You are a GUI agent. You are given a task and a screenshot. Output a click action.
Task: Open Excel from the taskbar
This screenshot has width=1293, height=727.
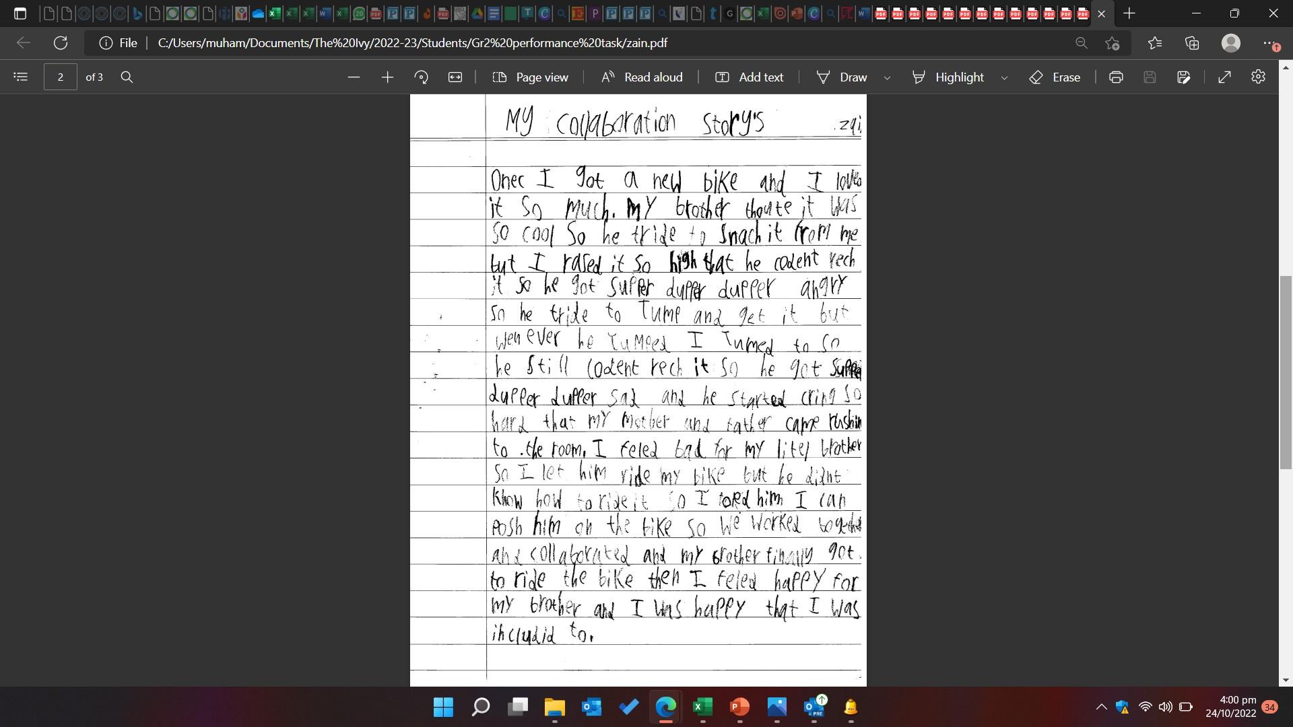(702, 707)
